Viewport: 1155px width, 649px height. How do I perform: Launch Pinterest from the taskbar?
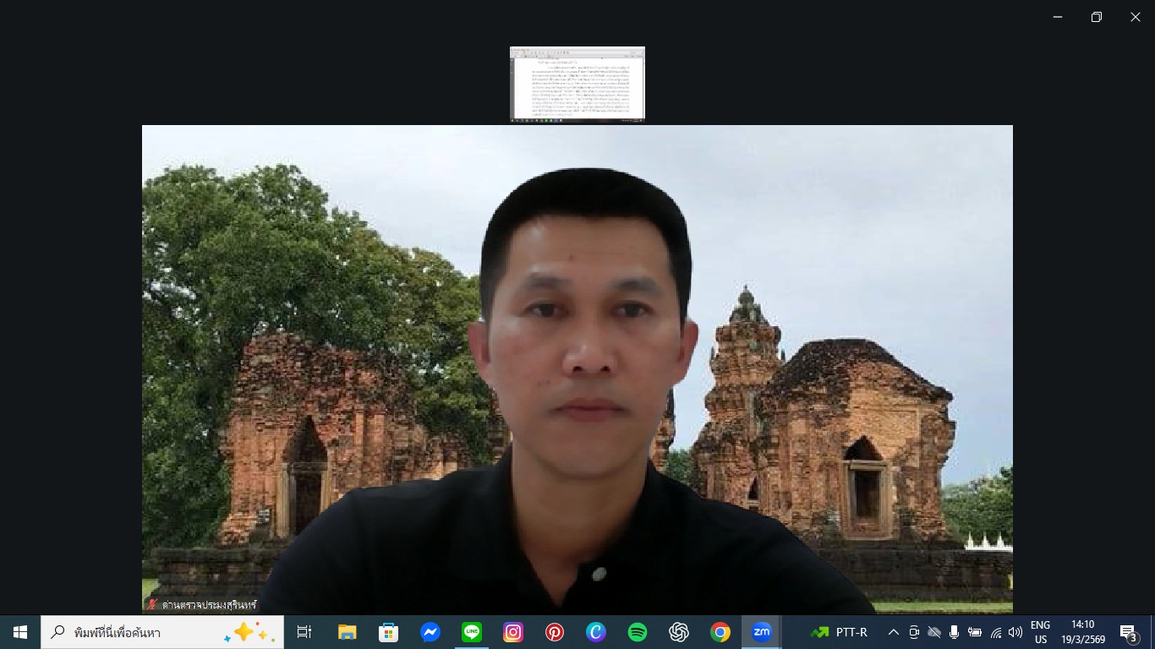555,631
